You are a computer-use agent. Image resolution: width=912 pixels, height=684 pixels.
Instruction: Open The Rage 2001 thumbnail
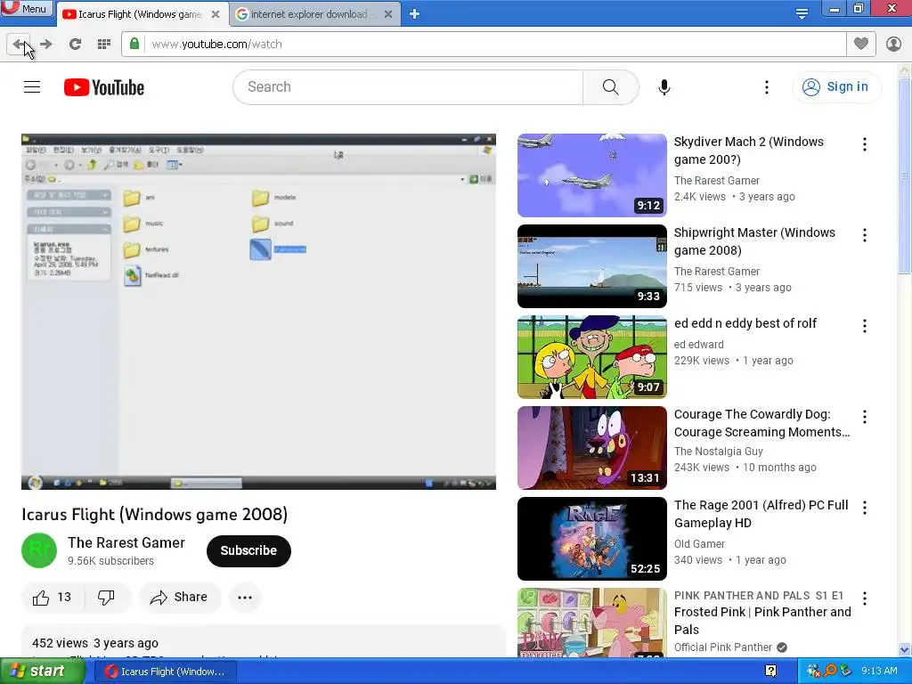[x=592, y=539]
